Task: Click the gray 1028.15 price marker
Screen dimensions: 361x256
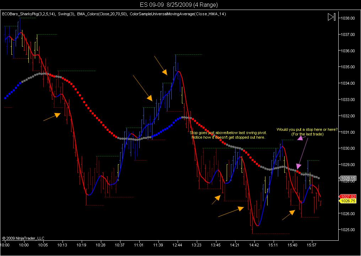Action: pyautogui.click(x=347, y=178)
